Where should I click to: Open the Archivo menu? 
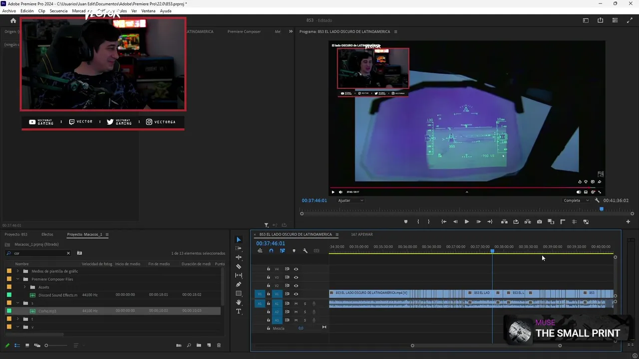pyautogui.click(x=9, y=11)
